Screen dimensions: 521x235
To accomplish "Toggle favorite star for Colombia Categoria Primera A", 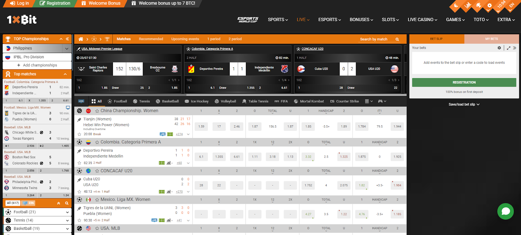I will tap(97, 142).
